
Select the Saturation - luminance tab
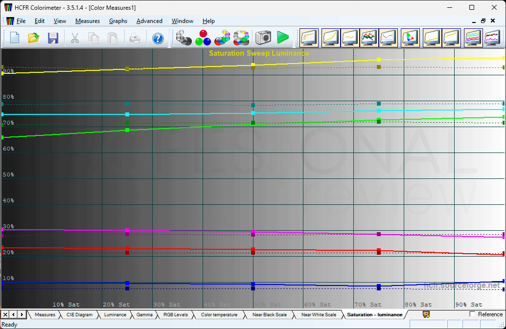click(x=375, y=314)
